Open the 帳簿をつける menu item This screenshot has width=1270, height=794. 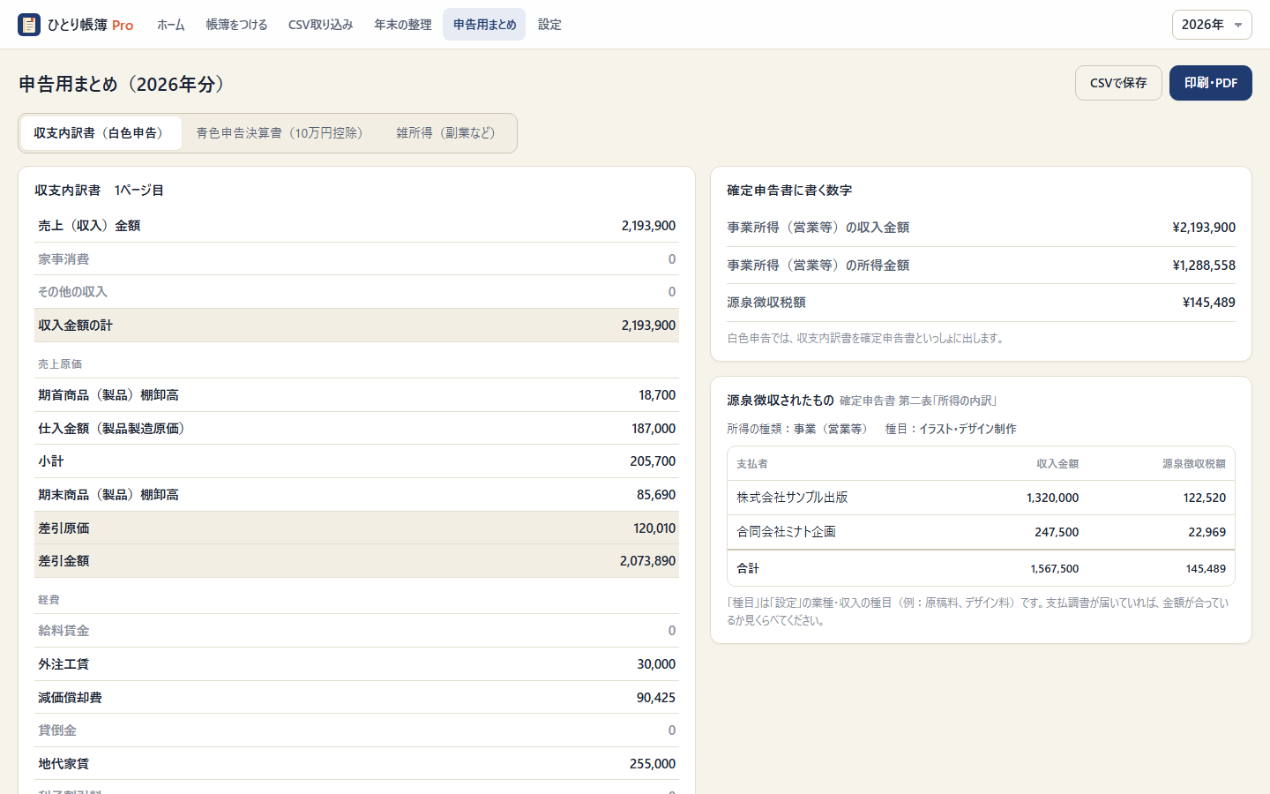236,25
